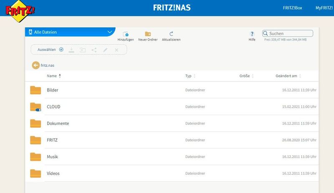
Task: Click the move-to-folder icon in selection toolbar
Action: coord(83,50)
